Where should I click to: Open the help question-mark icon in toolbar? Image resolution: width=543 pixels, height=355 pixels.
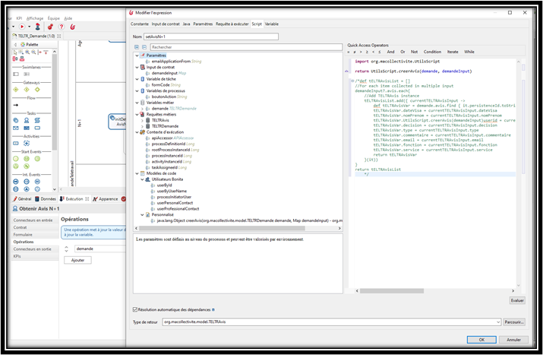pos(62,27)
